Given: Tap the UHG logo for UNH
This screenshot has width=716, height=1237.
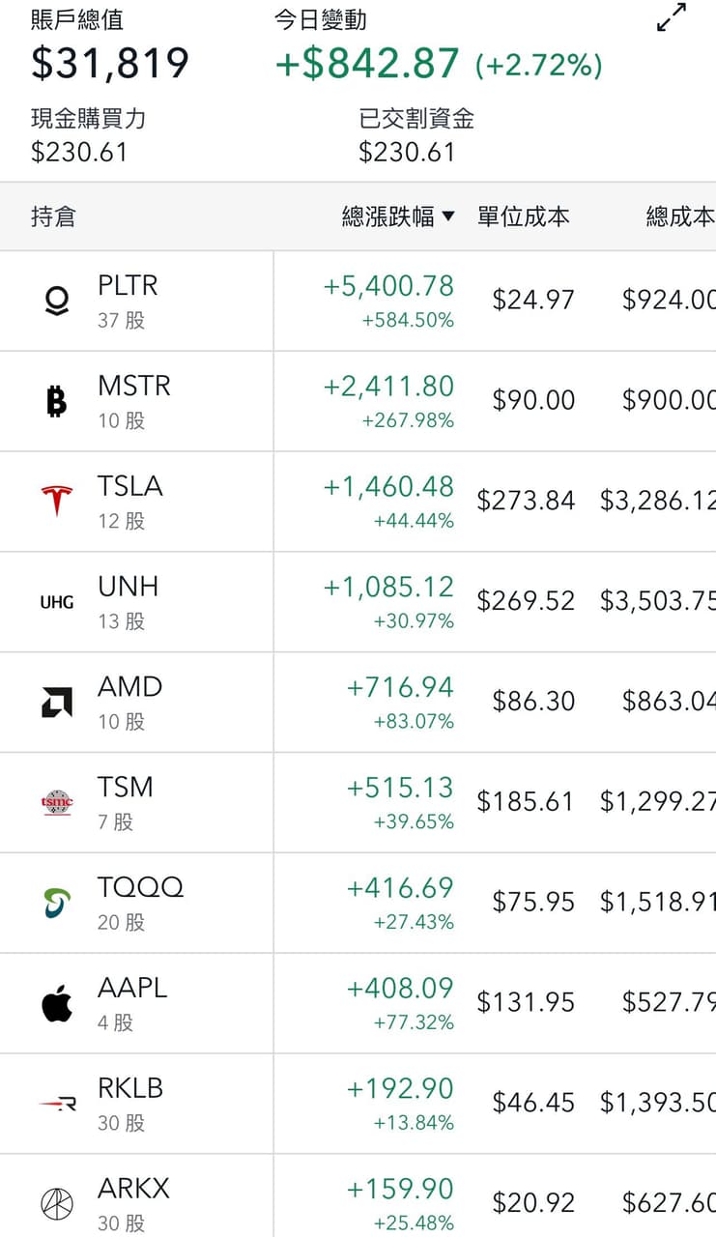Looking at the screenshot, I should pyautogui.click(x=57, y=602).
